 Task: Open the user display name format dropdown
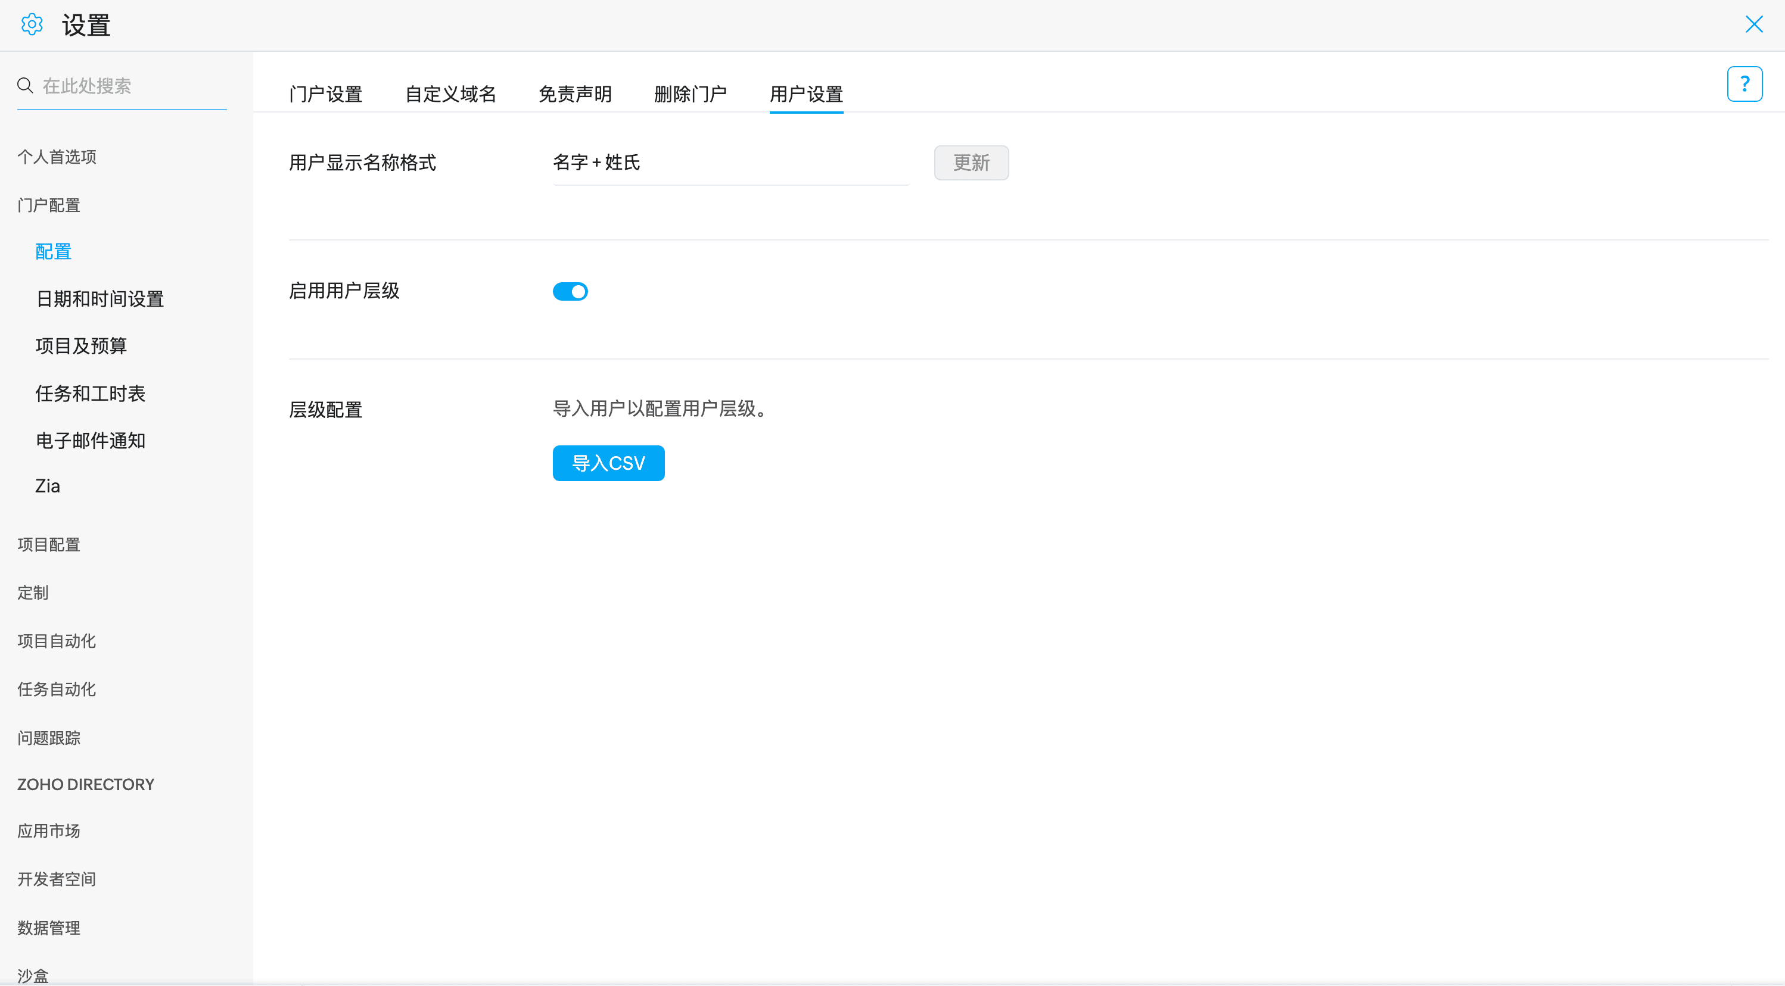click(x=730, y=163)
